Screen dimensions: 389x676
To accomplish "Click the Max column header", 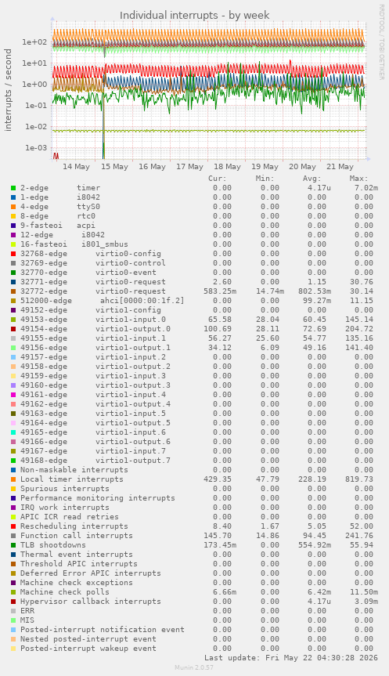I will tap(358, 179).
